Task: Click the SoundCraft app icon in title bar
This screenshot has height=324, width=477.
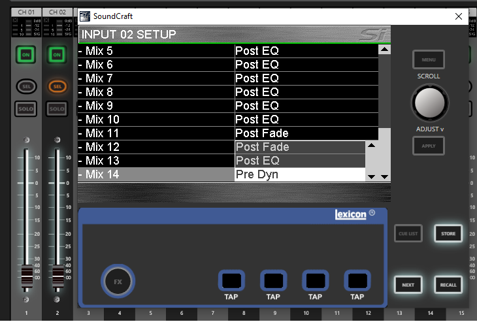Action: pos(85,16)
